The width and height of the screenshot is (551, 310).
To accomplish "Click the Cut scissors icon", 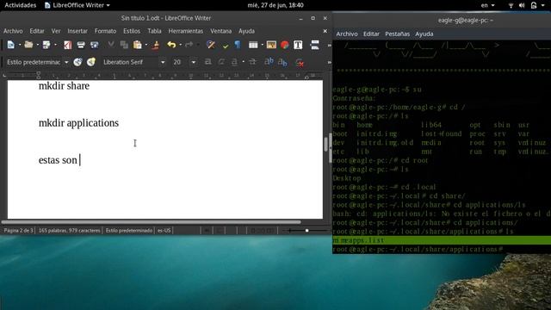I will (111, 45).
